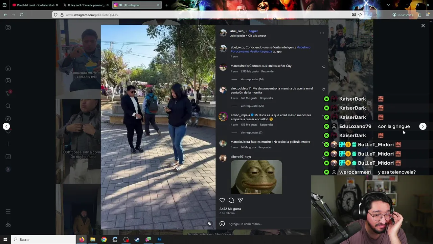Viewport: 433px width, 244px height.
Task: Open the #abelixco hashtag link
Action: (303, 47)
